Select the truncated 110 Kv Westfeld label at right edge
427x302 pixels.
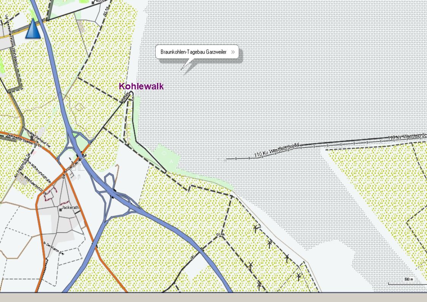coord(407,137)
